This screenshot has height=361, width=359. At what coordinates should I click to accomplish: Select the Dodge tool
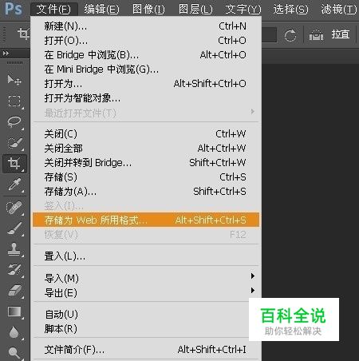[14, 352]
